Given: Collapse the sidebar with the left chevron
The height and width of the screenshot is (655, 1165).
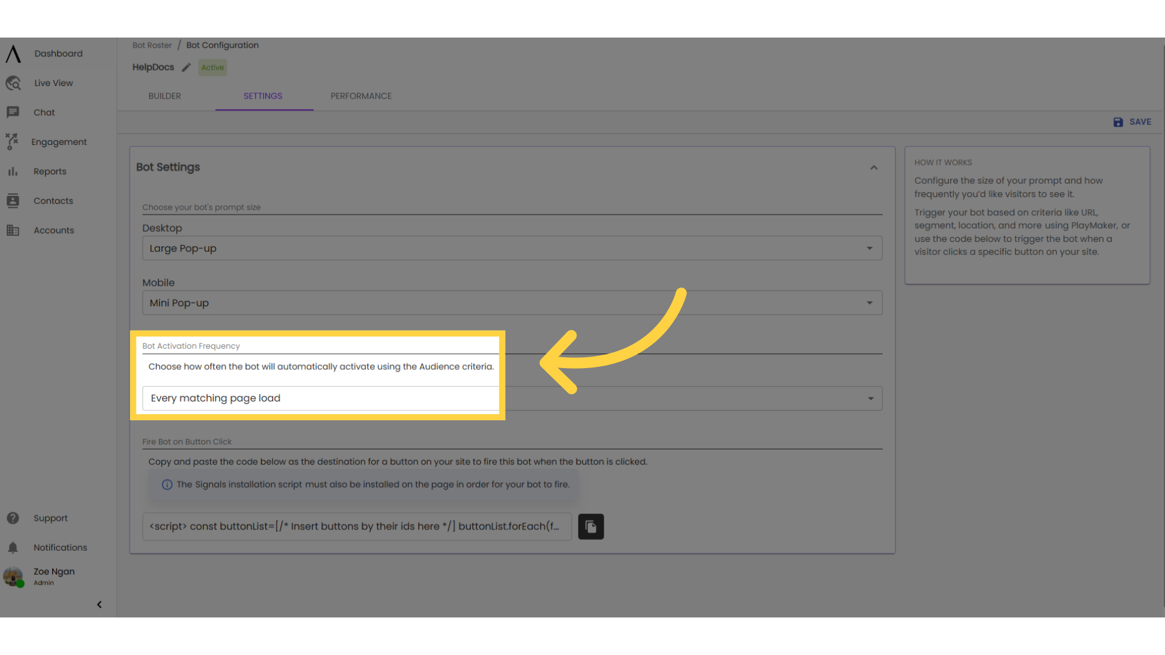Looking at the screenshot, I should pos(100,605).
